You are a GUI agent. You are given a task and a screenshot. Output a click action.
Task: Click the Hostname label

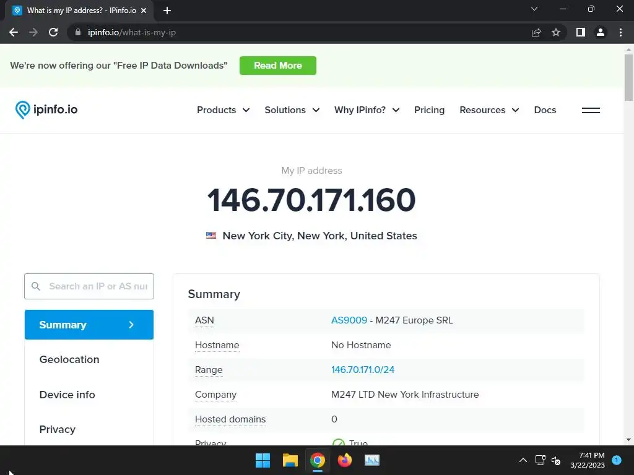point(217,345)
